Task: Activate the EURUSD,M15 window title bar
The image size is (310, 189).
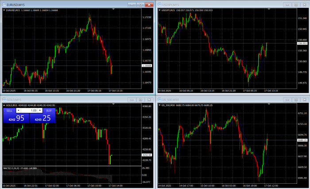Action: (66, 4)
